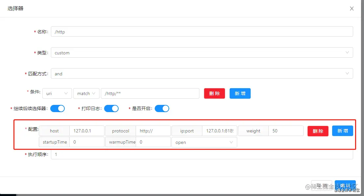Click the ip:port label in config row
This screenshot has height=196, width=364.
[x=187, y=131]
